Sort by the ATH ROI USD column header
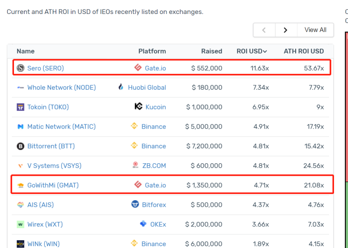The width and height of the screenshot is (348, 248). pos(304,51)
